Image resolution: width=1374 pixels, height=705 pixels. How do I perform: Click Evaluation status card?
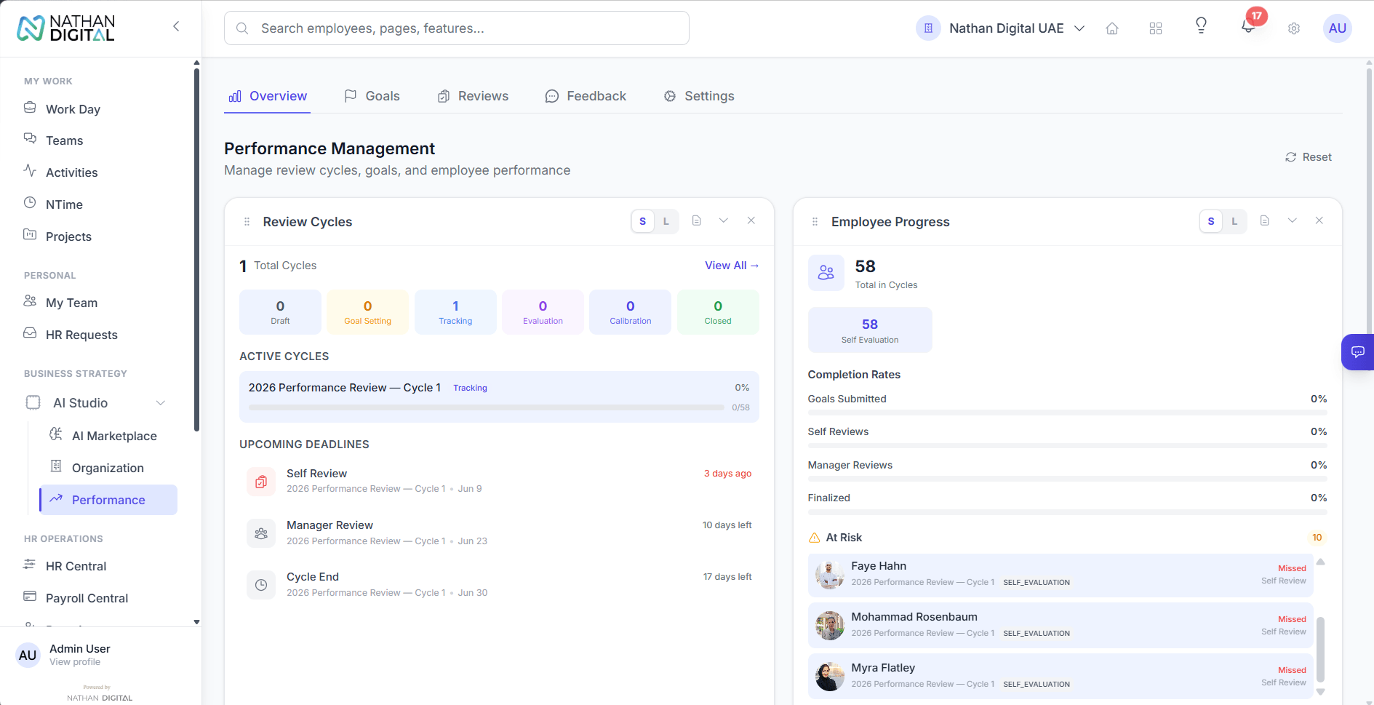tap(543, 312)
